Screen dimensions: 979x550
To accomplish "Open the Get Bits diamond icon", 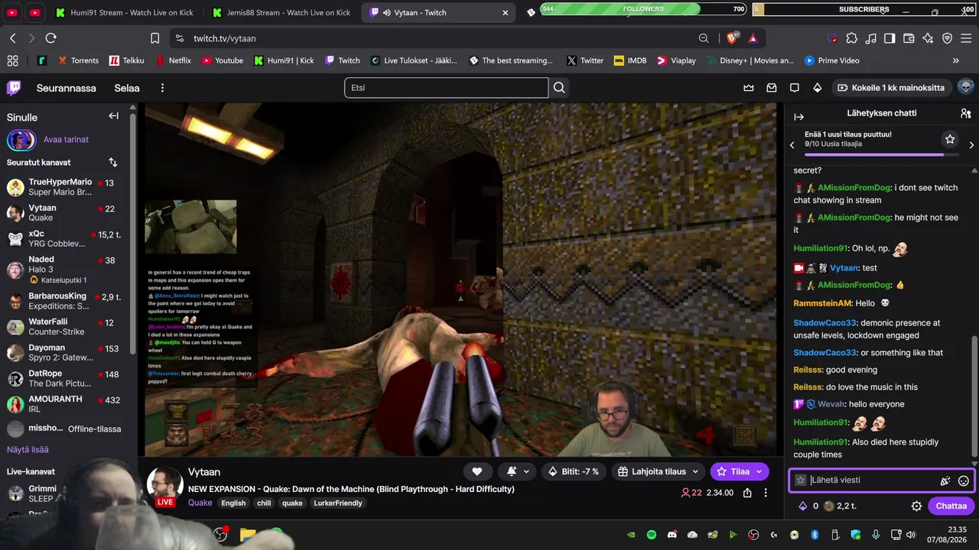I will click(x=818, y=88).
